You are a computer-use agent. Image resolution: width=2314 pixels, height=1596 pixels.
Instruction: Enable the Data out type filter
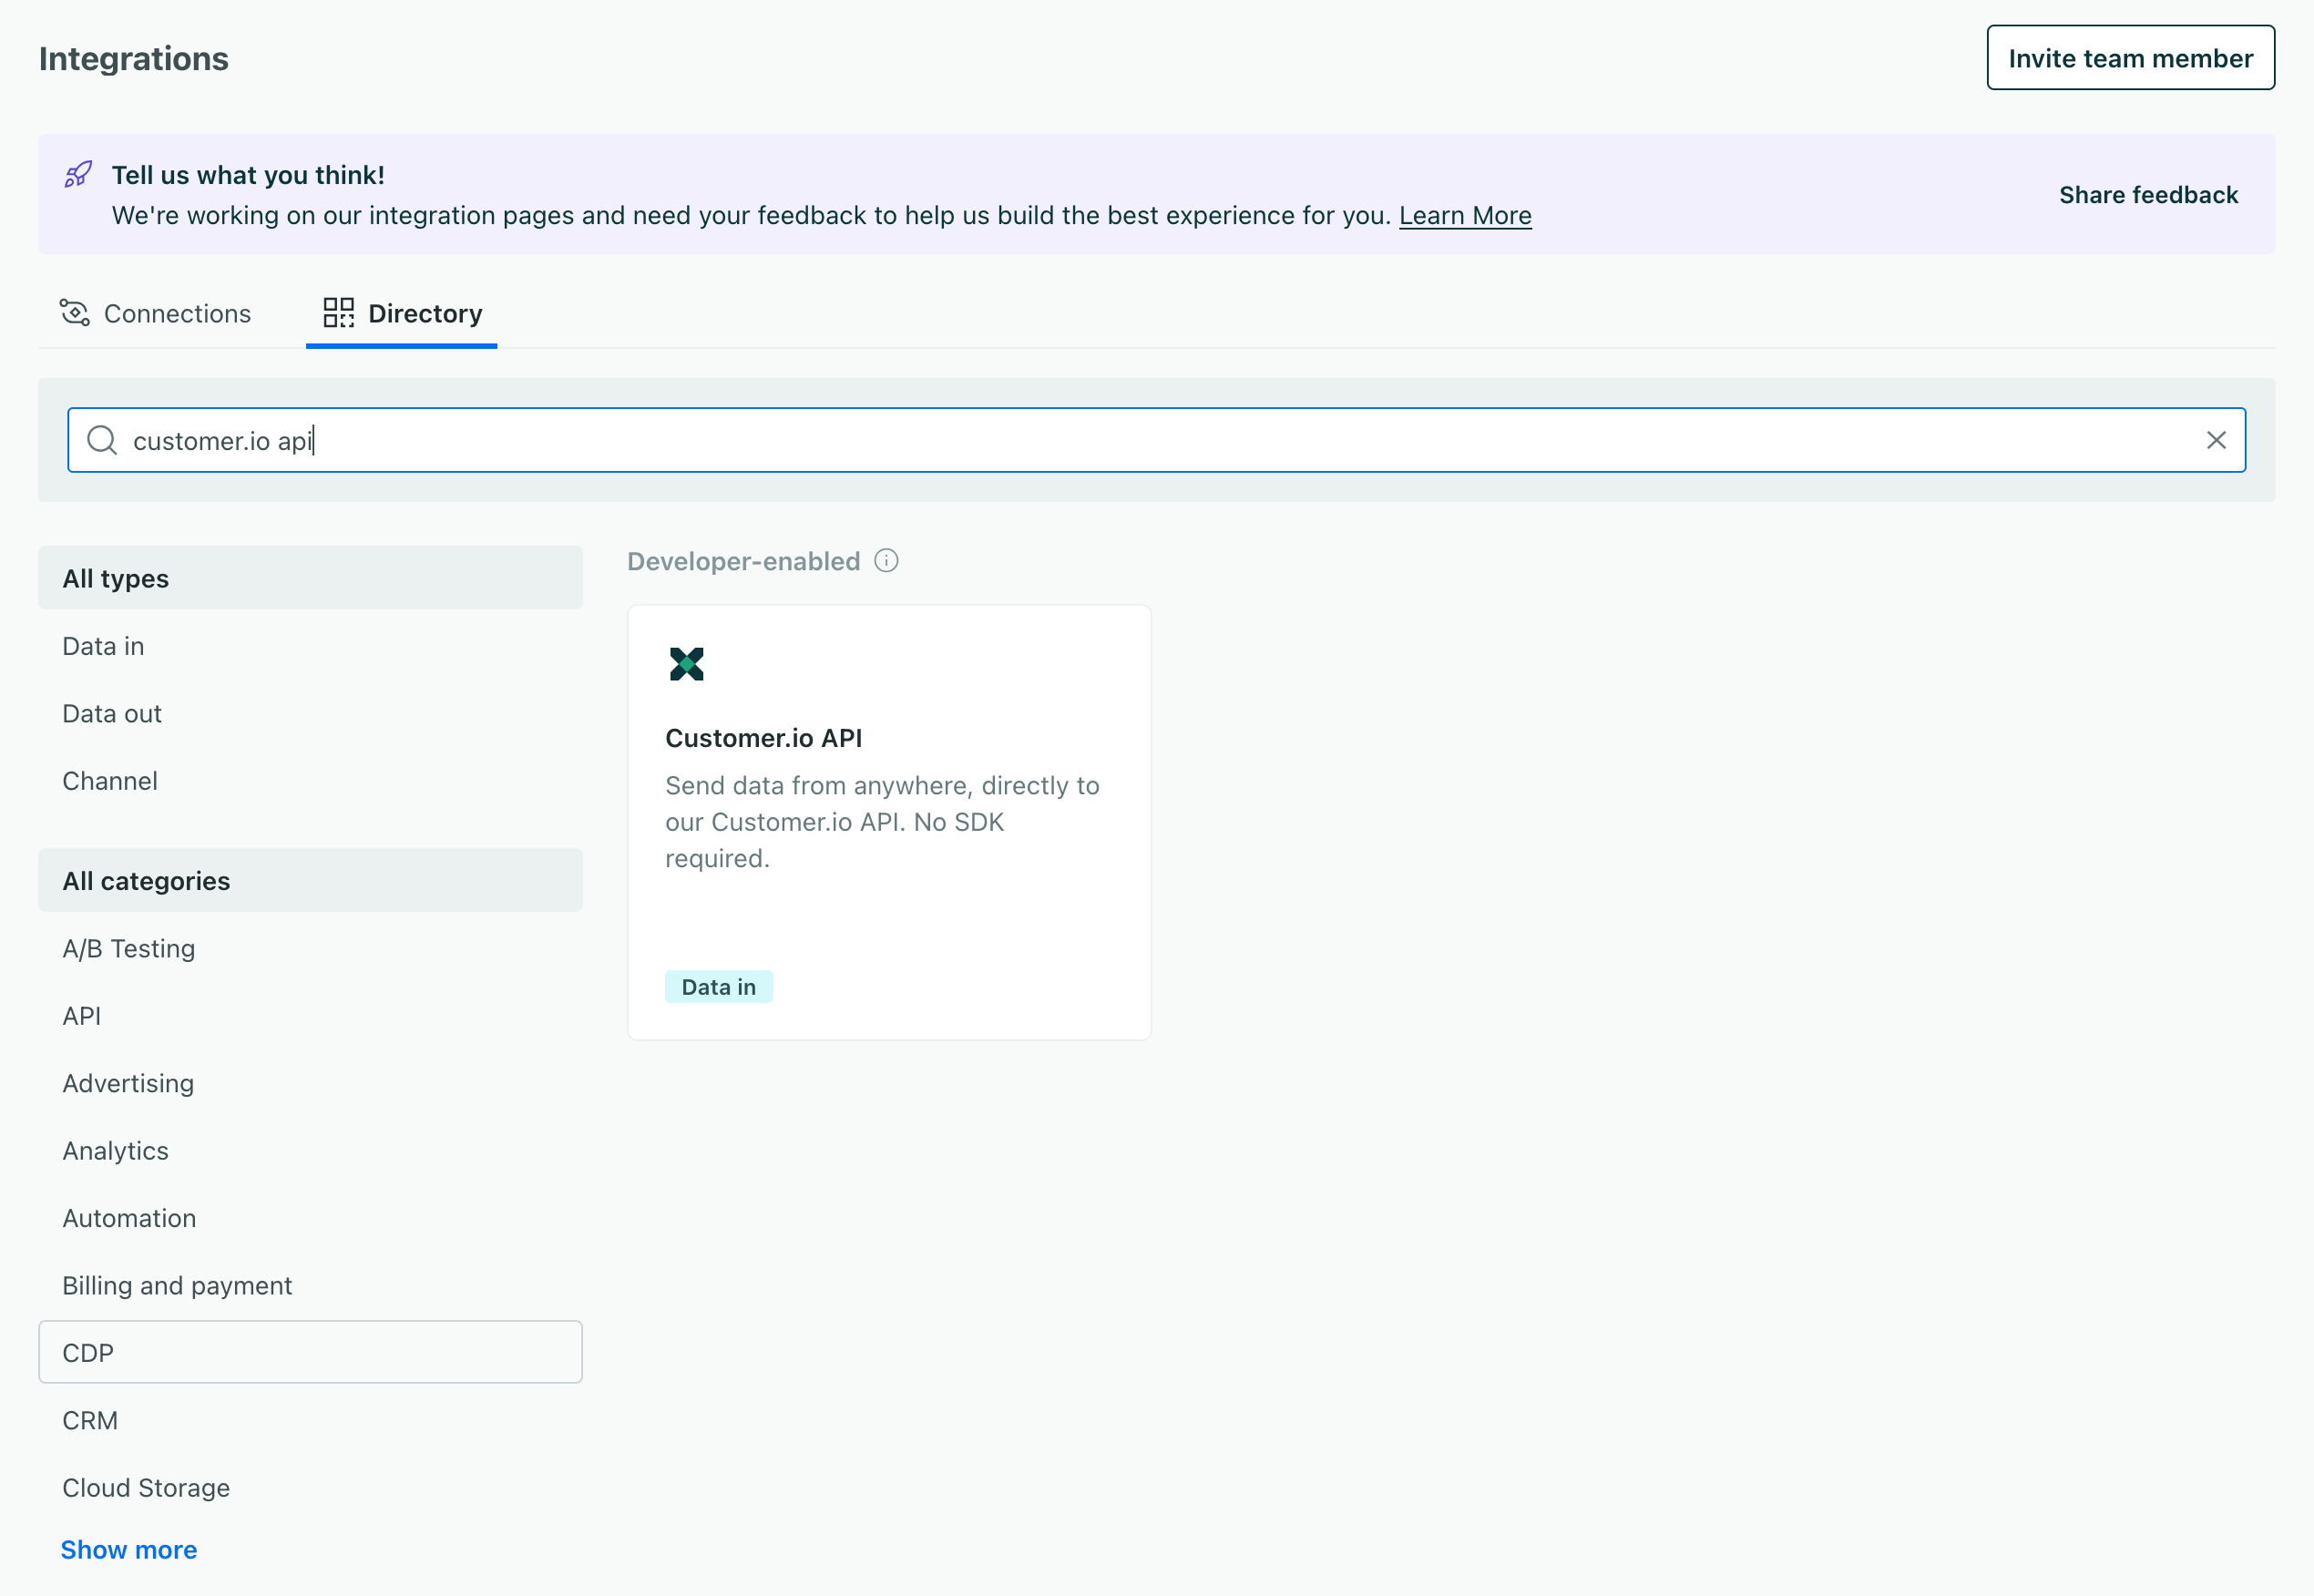coord(112,713)
